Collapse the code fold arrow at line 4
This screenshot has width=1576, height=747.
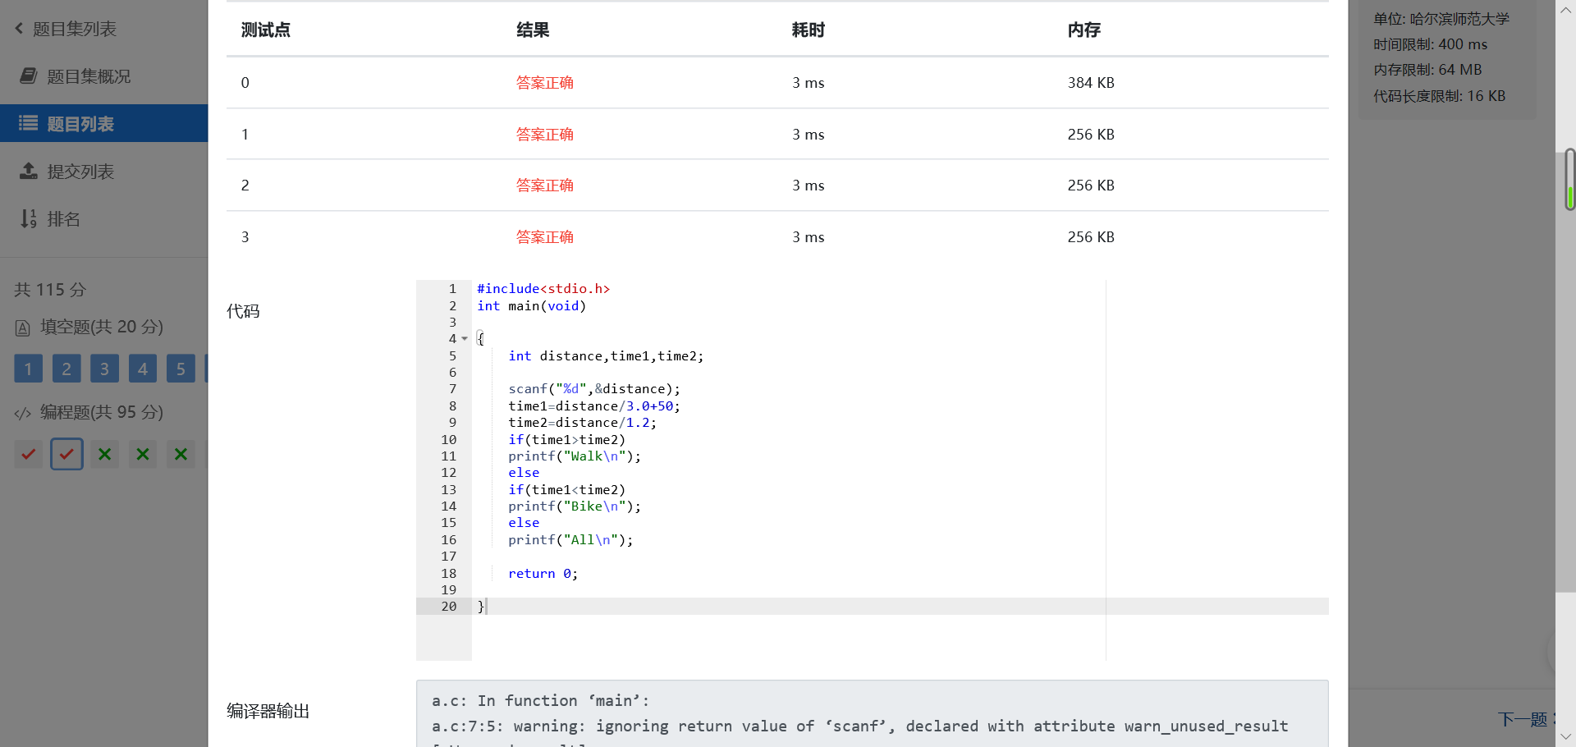(465, 339)
